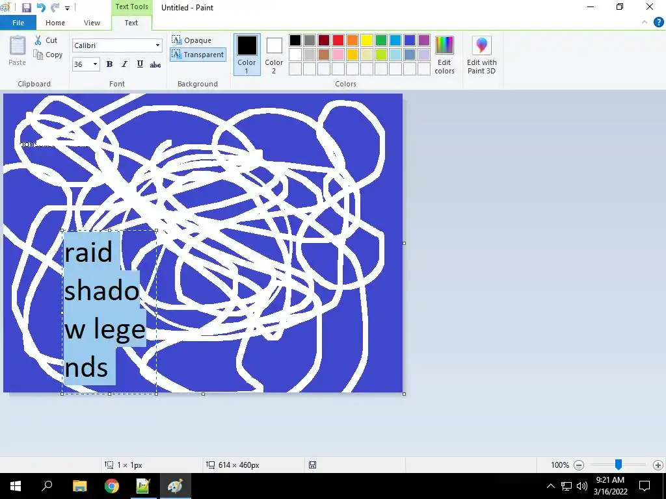This screenshot has height=499, width=666.
Task: Undo the last action
Action: click(x=41, y=8)
